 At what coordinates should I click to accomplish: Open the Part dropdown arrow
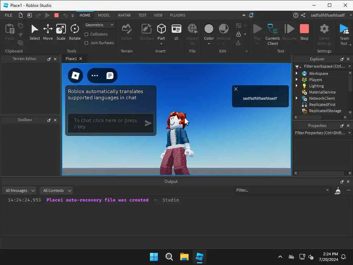(161, 43)
